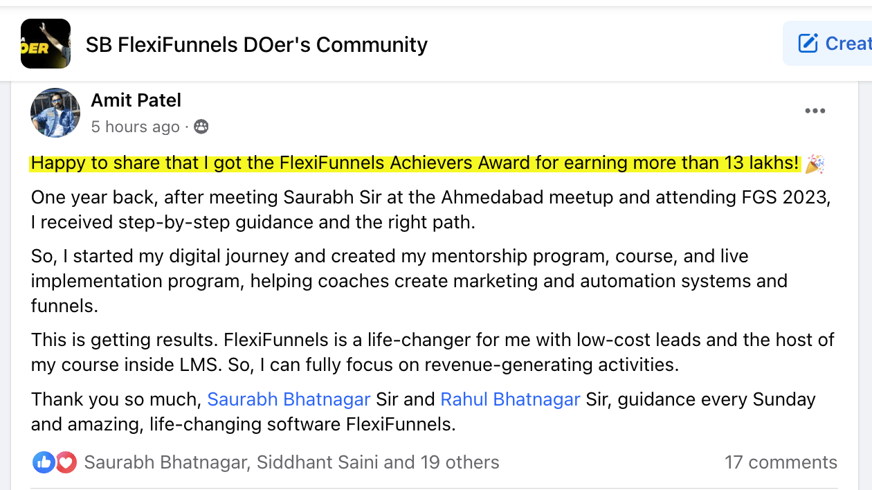The image size is (872, 490).
Task: Open Amit Patel's profile name link
Action: [x=136, y=100]
